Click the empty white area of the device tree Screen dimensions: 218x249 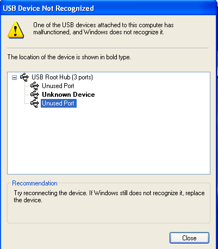109,140
